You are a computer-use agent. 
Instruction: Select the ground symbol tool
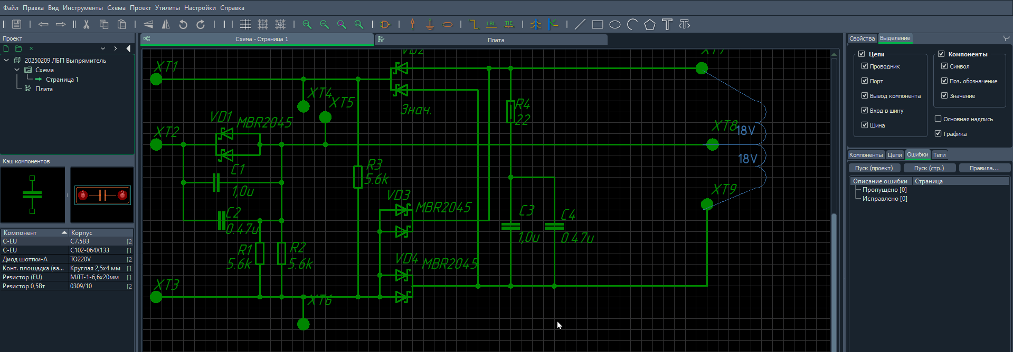point(430,24)
